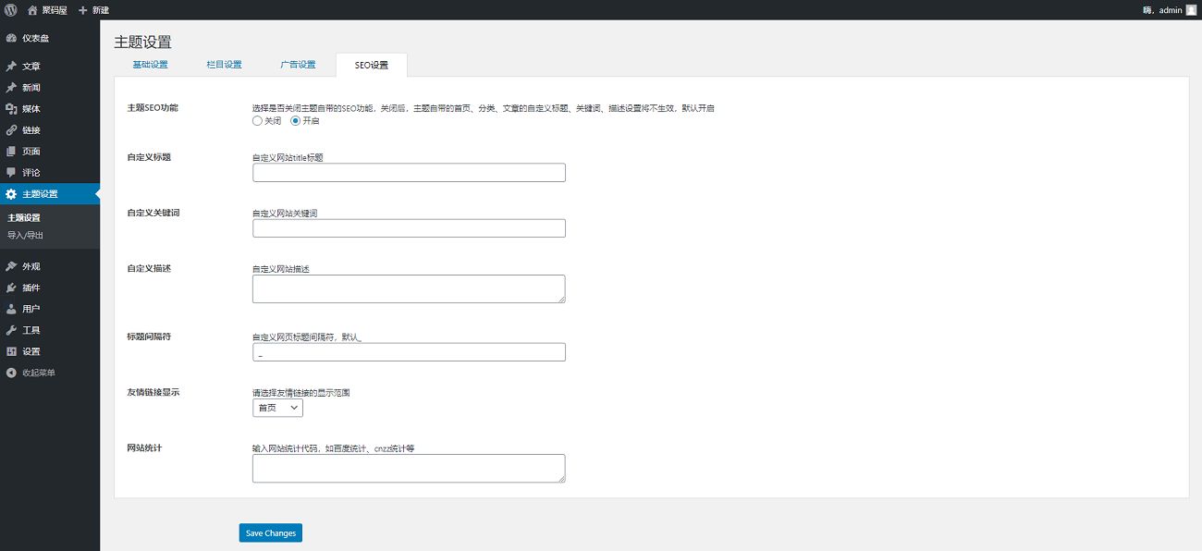1202x551 pixels.
Task: Click the 网站统计 code textarea
Action: (409, 468)
